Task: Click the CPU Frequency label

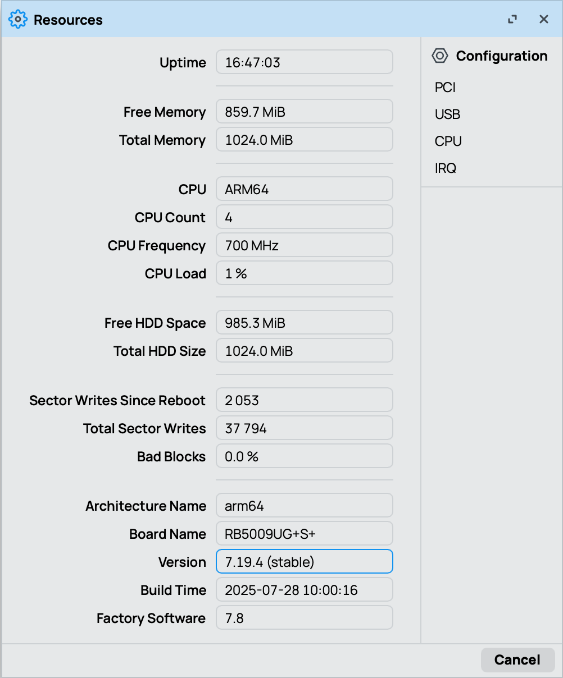Action: [x=157, y=245]
